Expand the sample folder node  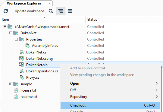11,84
